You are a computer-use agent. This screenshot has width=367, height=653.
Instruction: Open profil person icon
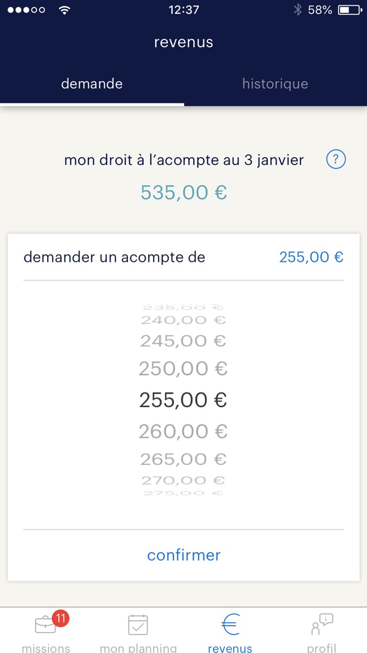(x=321, y=625)
